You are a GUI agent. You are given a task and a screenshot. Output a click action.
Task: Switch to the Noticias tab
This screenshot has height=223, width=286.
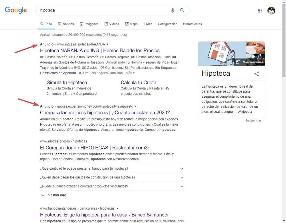[x=66, y=24]
